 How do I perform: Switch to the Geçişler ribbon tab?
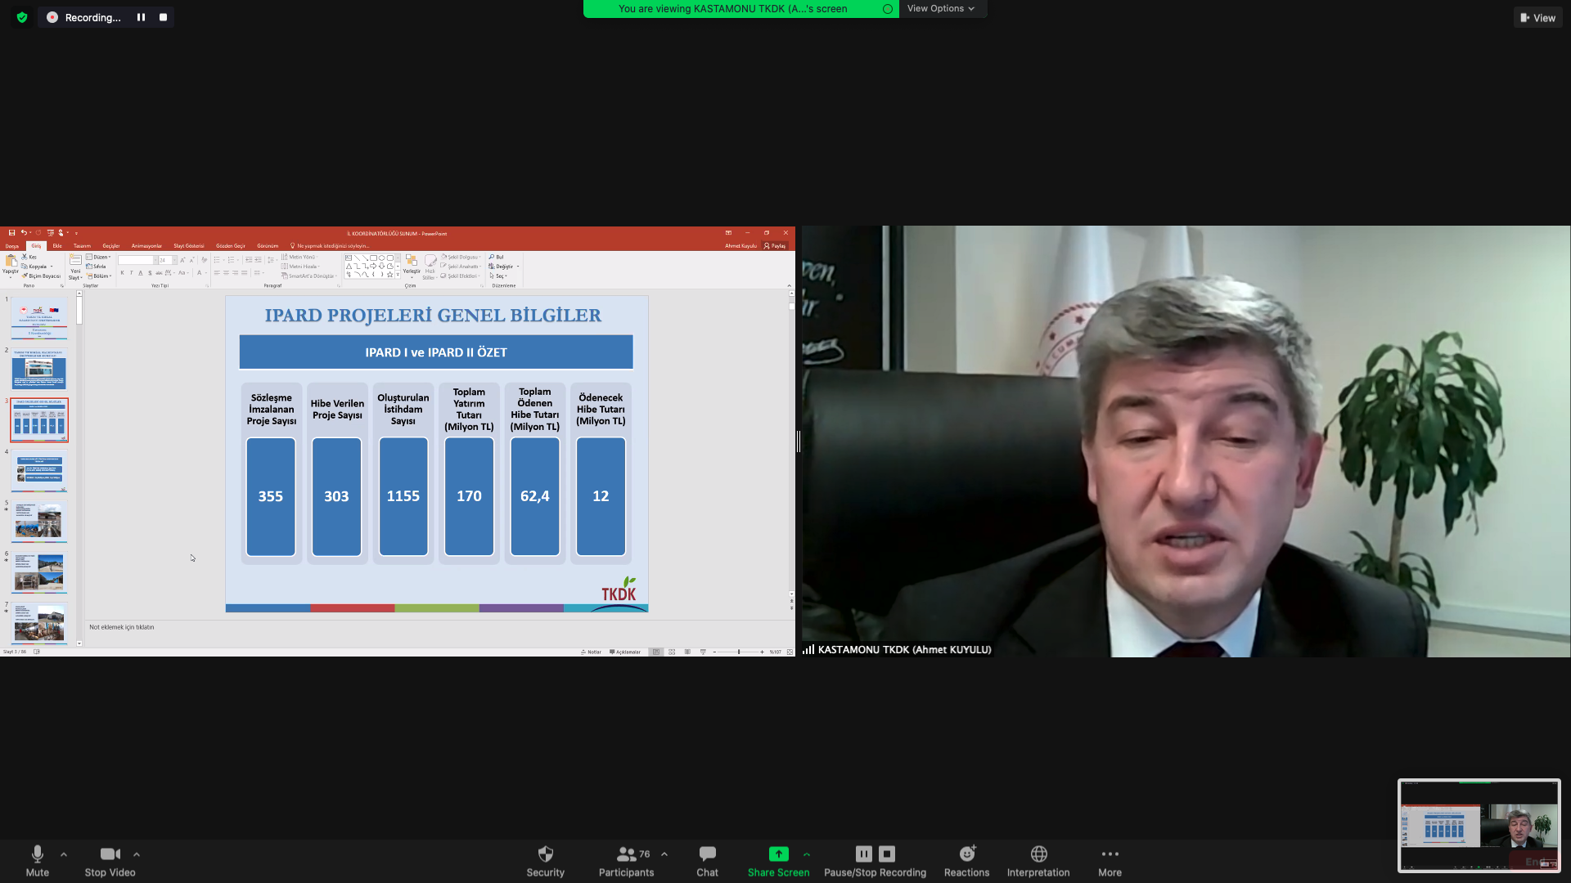click(x=111, y=245)
